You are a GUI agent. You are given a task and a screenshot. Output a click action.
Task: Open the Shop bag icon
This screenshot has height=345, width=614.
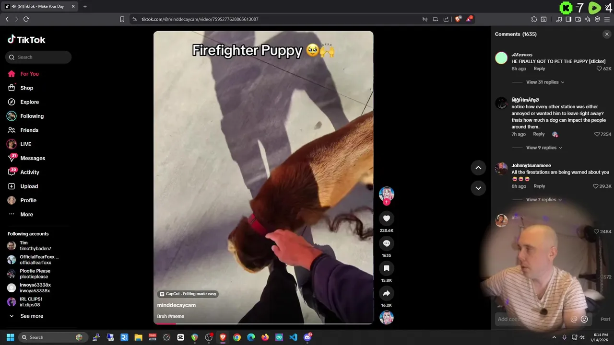[12, 88]
